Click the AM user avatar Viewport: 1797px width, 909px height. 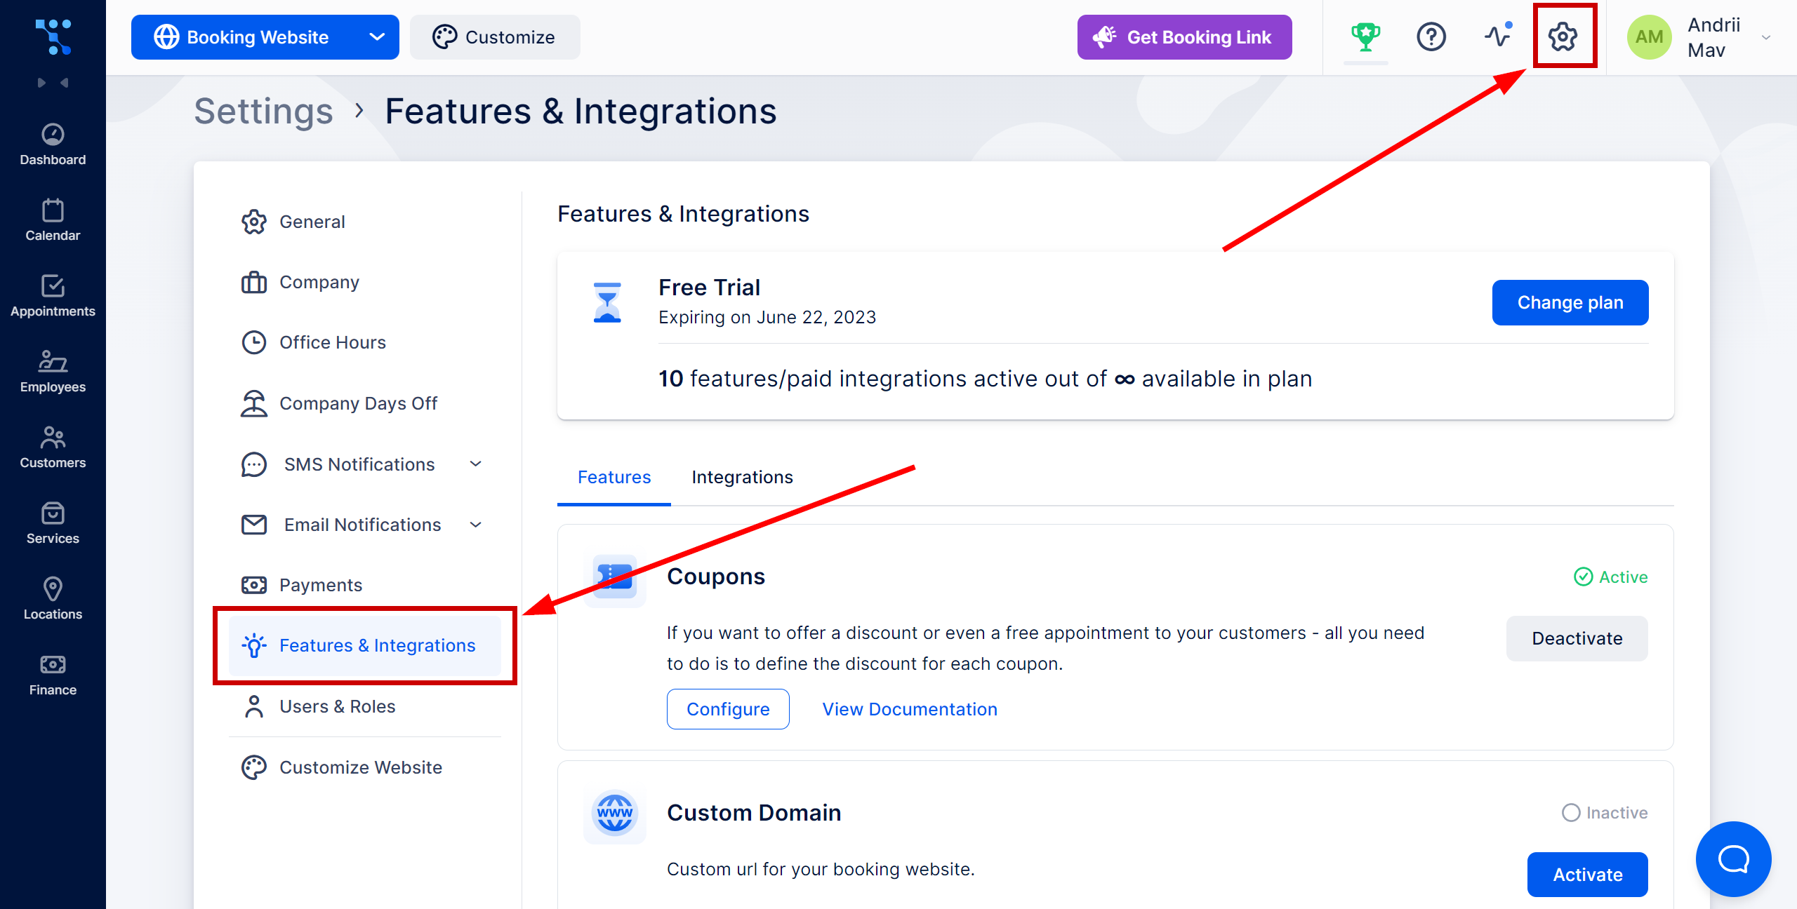point(1649,36)
